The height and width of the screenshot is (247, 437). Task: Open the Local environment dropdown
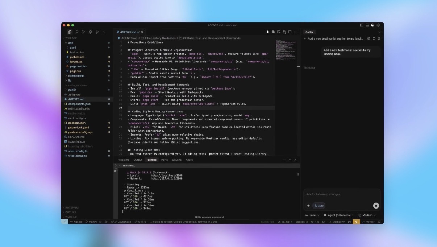[312, 215]
